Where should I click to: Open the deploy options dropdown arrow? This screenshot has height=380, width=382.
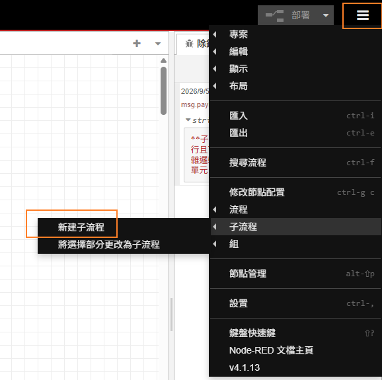325,16
